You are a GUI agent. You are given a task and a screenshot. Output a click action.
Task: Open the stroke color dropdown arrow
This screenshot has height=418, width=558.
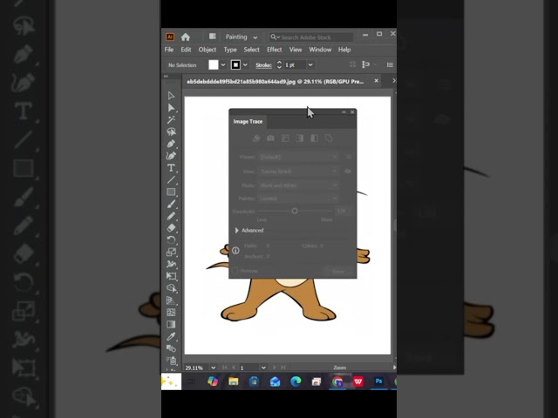point(245,65)
